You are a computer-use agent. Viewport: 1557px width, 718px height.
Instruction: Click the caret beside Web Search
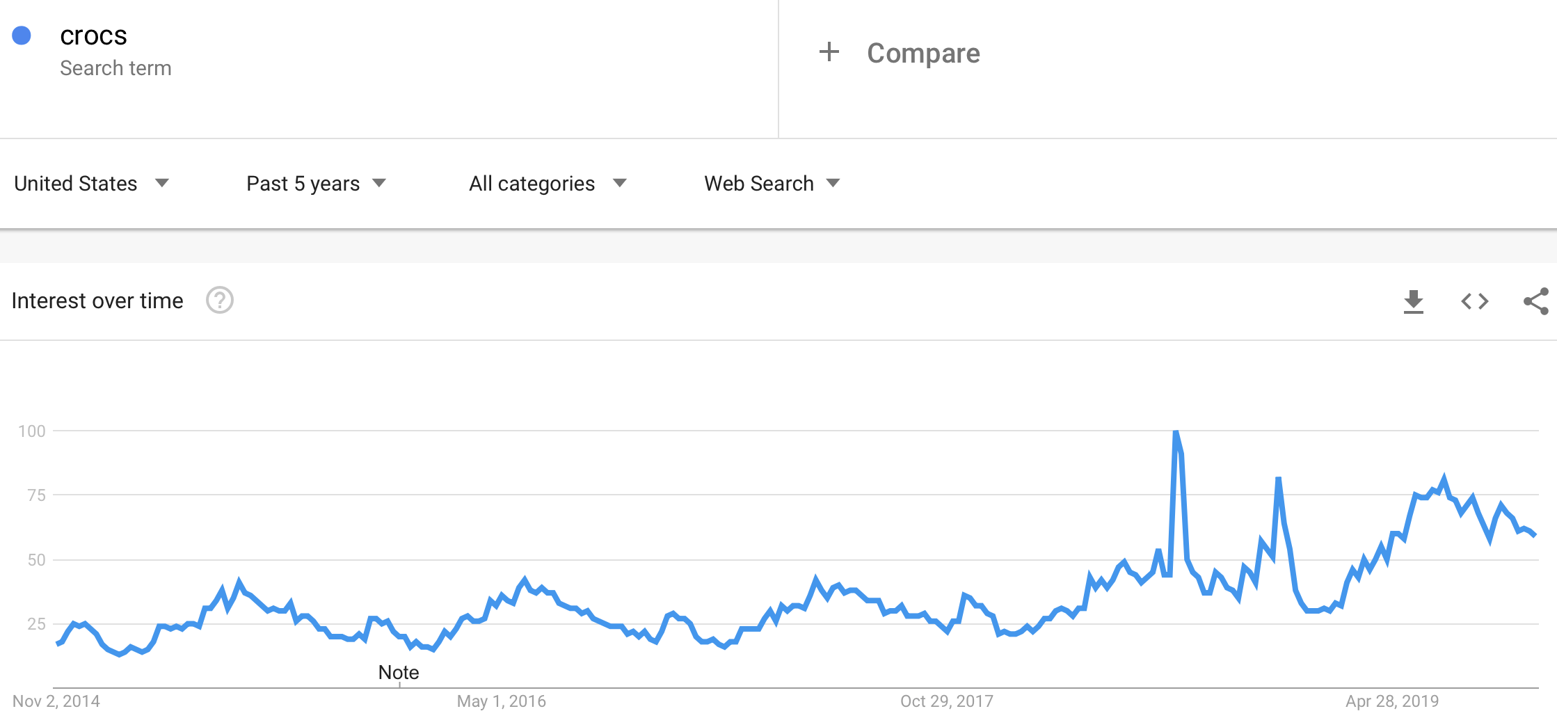pos(833,183)
